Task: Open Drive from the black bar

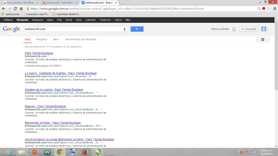Action: click(x=79, y=20)
